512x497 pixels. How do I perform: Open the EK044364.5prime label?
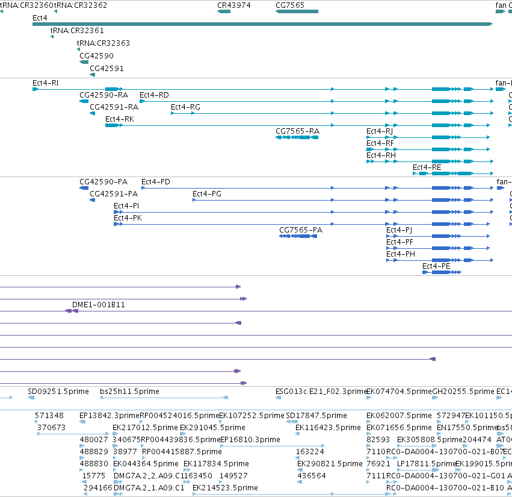tap(146, 464)
